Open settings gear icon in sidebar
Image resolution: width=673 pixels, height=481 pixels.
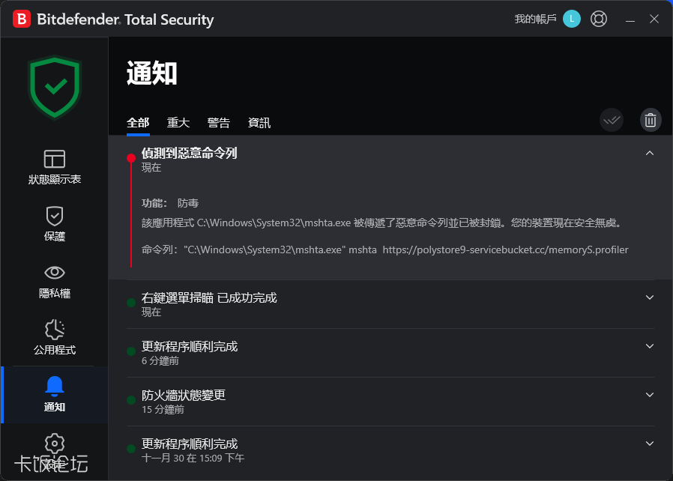click(x=55, y=444)
